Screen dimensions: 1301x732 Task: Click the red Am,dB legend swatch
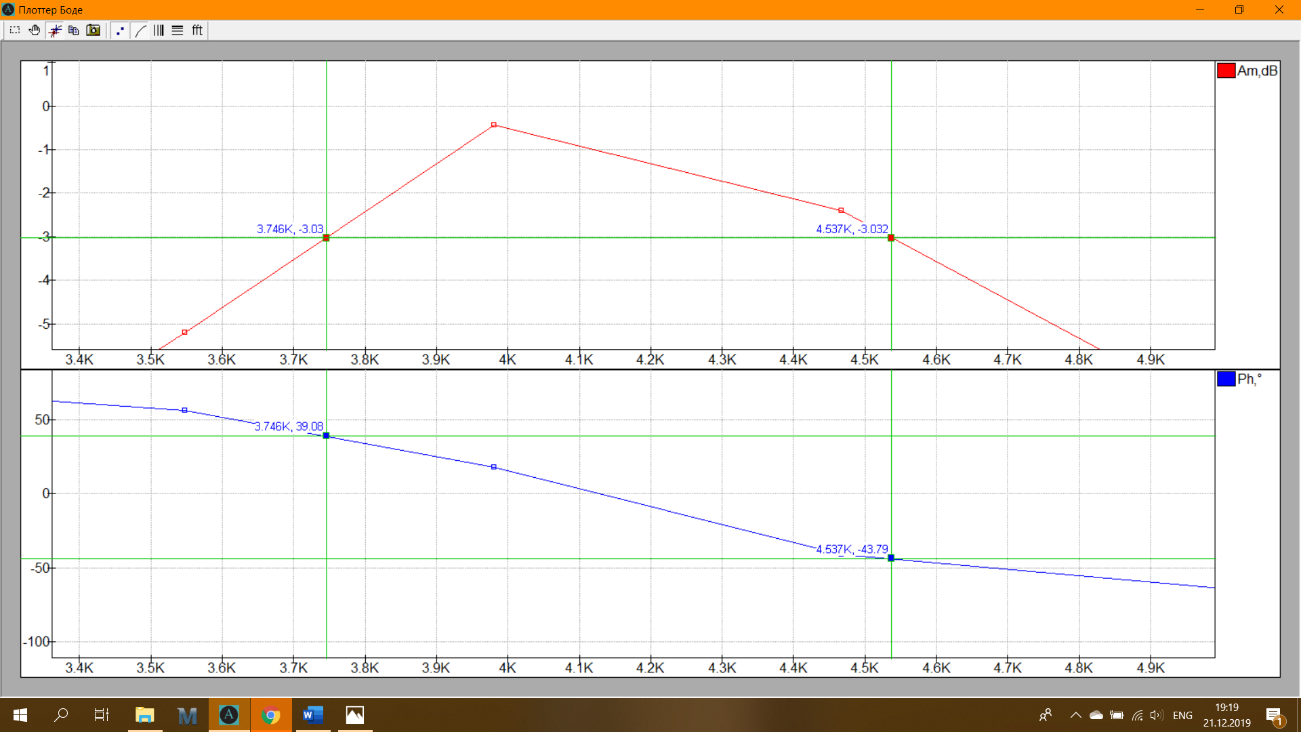1226,70
